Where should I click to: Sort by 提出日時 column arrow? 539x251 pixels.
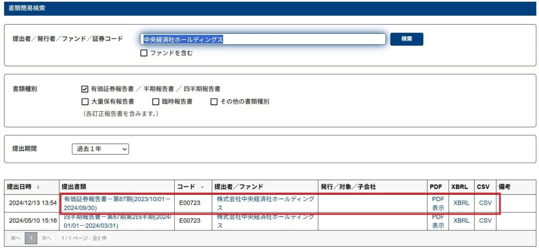(x=38, y=187)
